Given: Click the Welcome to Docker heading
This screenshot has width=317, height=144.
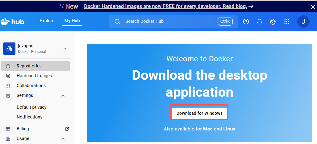Looking at the screenshot, I should coord(199,59).
